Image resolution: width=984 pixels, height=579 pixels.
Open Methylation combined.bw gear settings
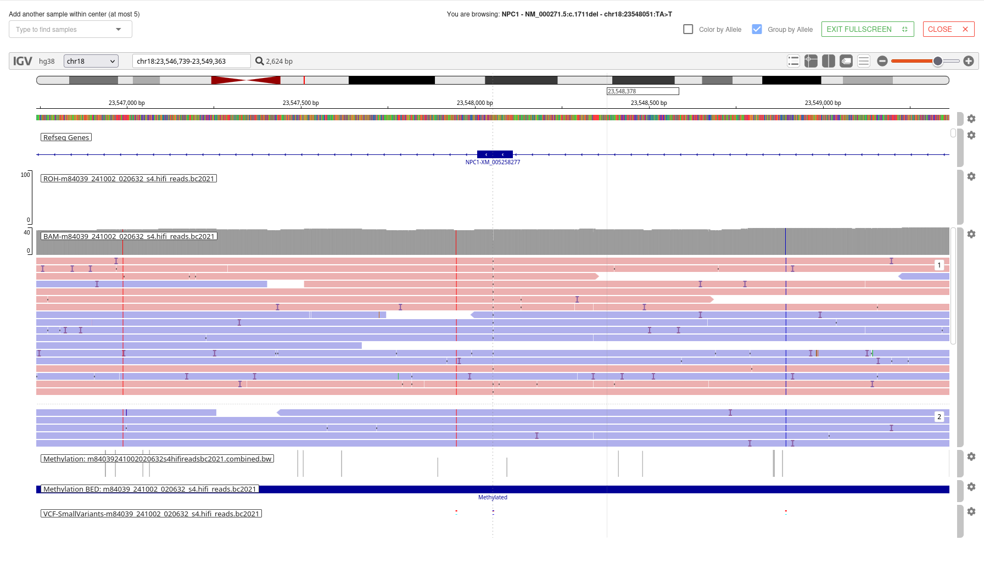pyautogui.click(x=971, y=456)
